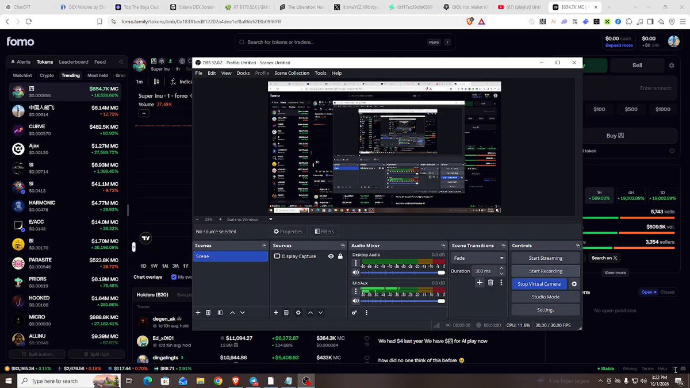
Task: Move source up in Sources list
Action: [310, 313]
